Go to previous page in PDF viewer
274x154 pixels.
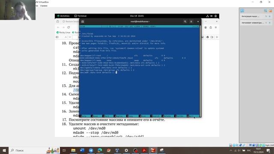[x=66, y=37]
